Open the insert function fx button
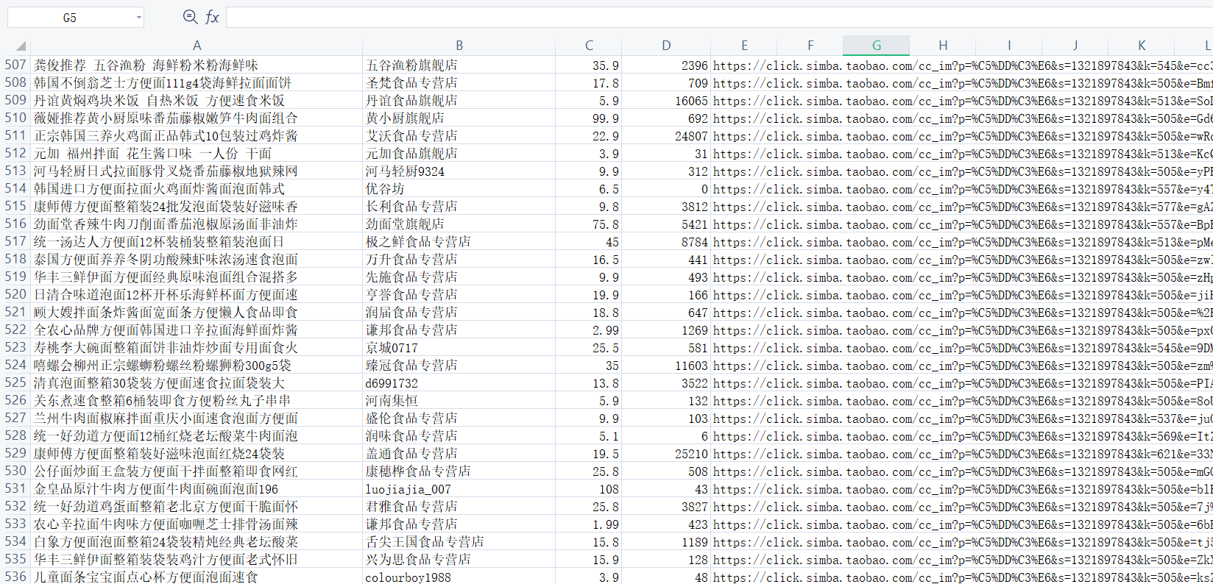 (212, 17)
